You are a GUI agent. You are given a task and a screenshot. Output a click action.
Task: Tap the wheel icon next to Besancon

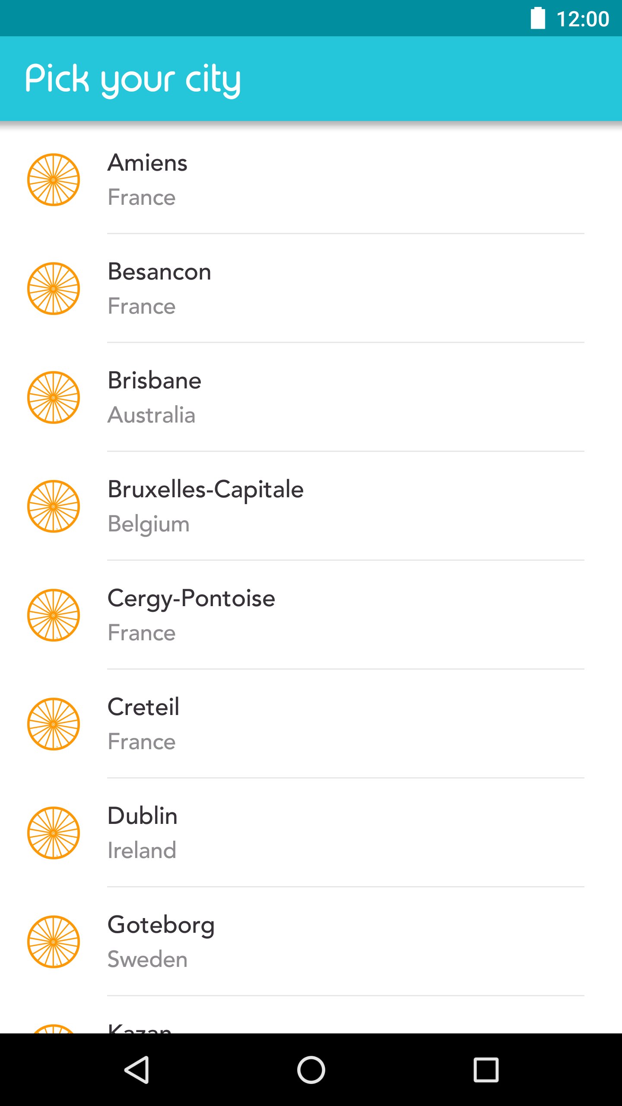coord(54,289)
